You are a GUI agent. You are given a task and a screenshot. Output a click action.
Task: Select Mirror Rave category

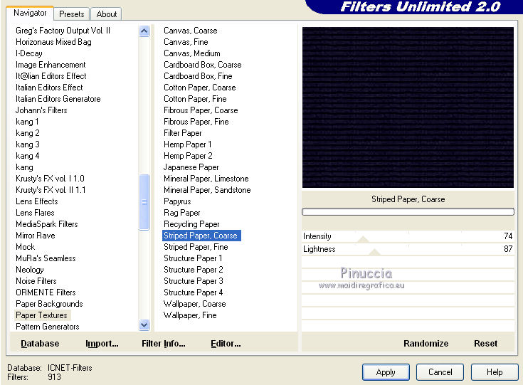[x=36, y=236]
